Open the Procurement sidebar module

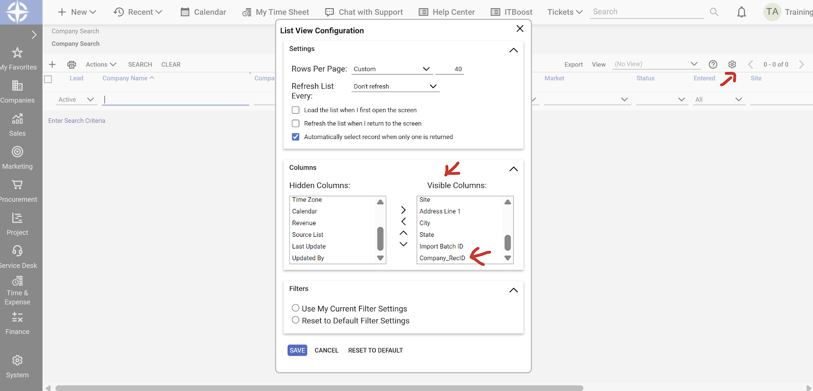[18, 191]
